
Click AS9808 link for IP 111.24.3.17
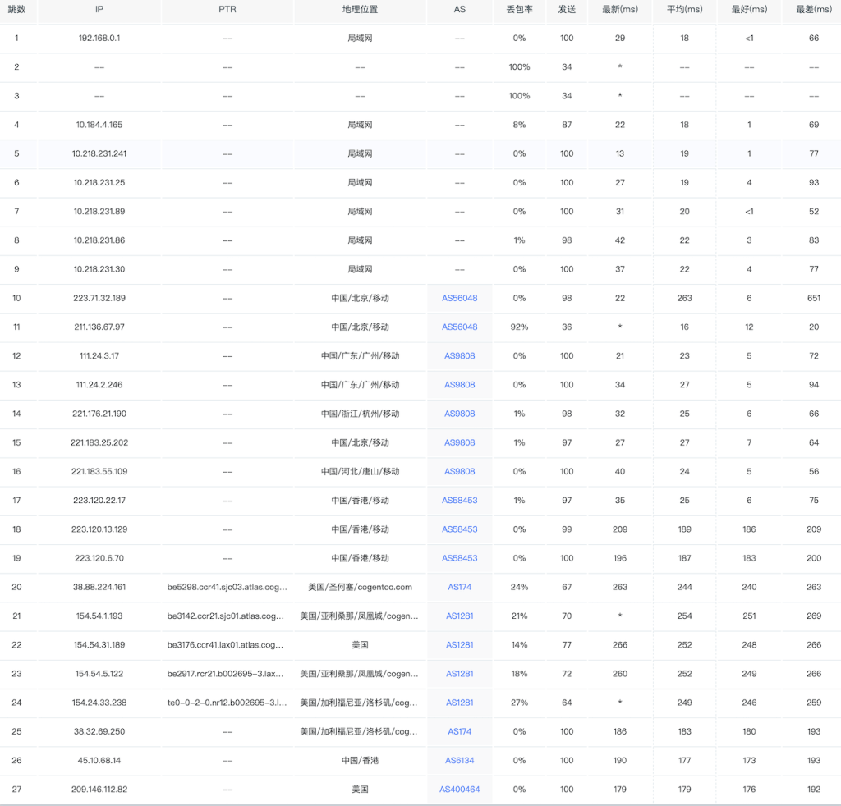click(x=459, y=355)
